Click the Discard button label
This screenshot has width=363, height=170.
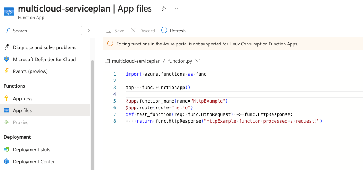pos(147,31)
